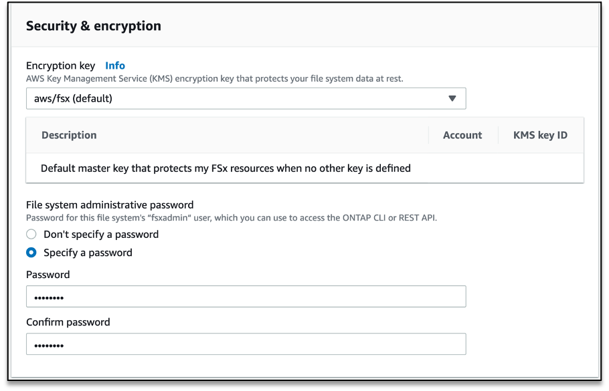Click the Security & encryption section heading
Viewport: 609px width, 391px height.
tap(94, 26)
